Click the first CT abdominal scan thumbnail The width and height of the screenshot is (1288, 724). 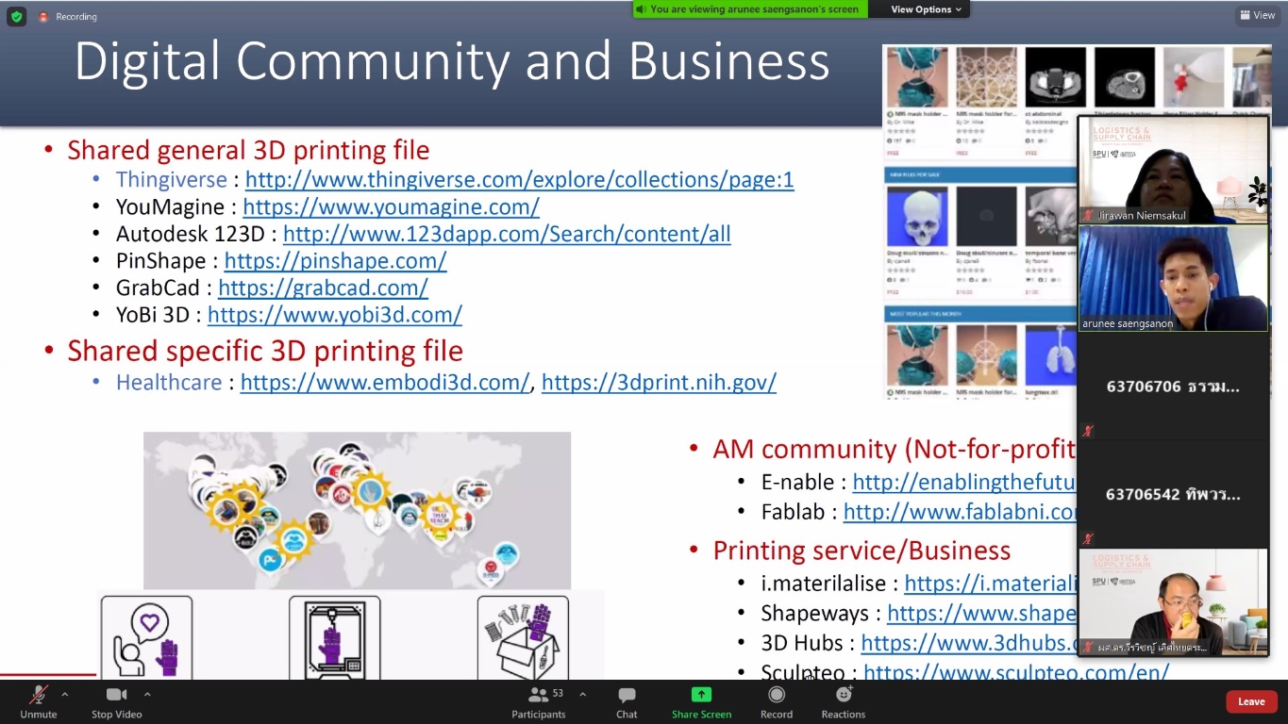pos(1055,77)
